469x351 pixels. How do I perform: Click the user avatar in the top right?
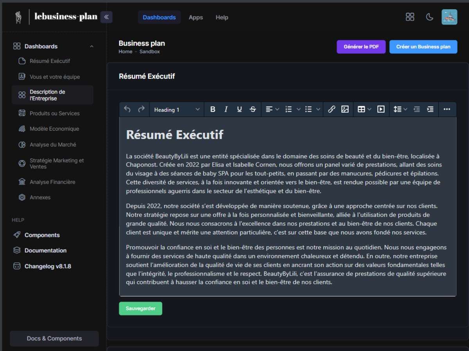pos(449,17)
